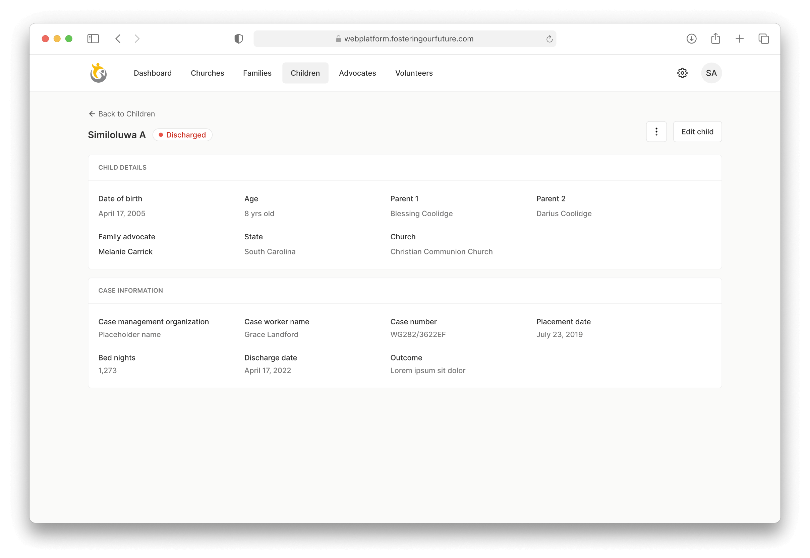The height and width of the screenshot is (558, 810).
Task: Go to the Dashboard tab
Action: (x=153, y=73)
